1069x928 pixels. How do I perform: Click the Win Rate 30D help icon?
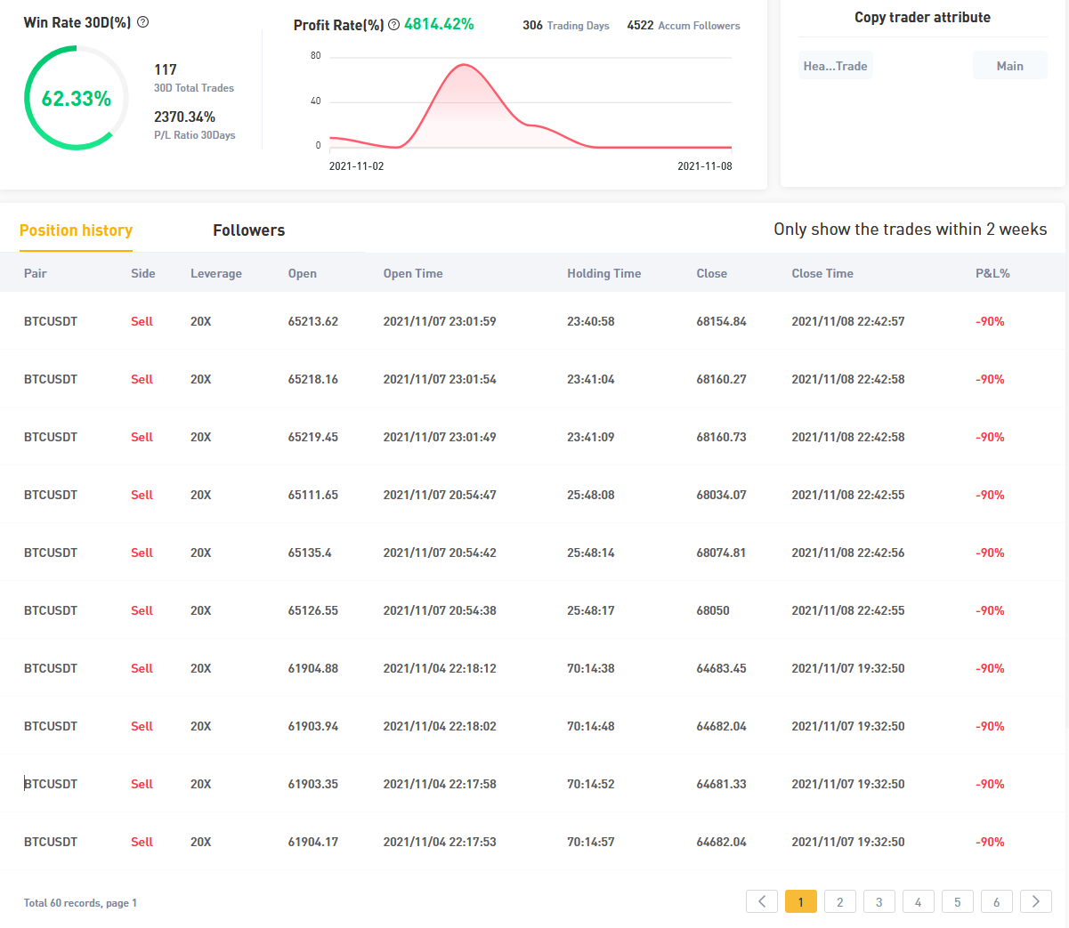(143, 22)
